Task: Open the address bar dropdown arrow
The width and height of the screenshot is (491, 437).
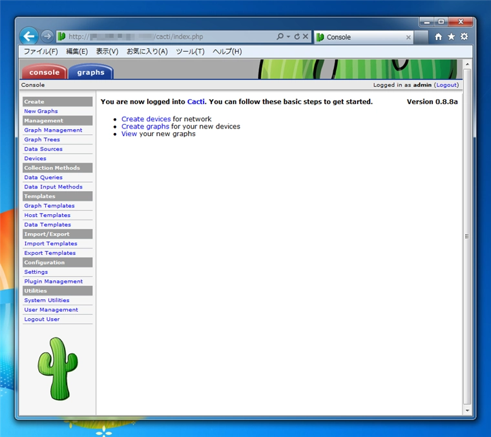Action: click(288, 37)
